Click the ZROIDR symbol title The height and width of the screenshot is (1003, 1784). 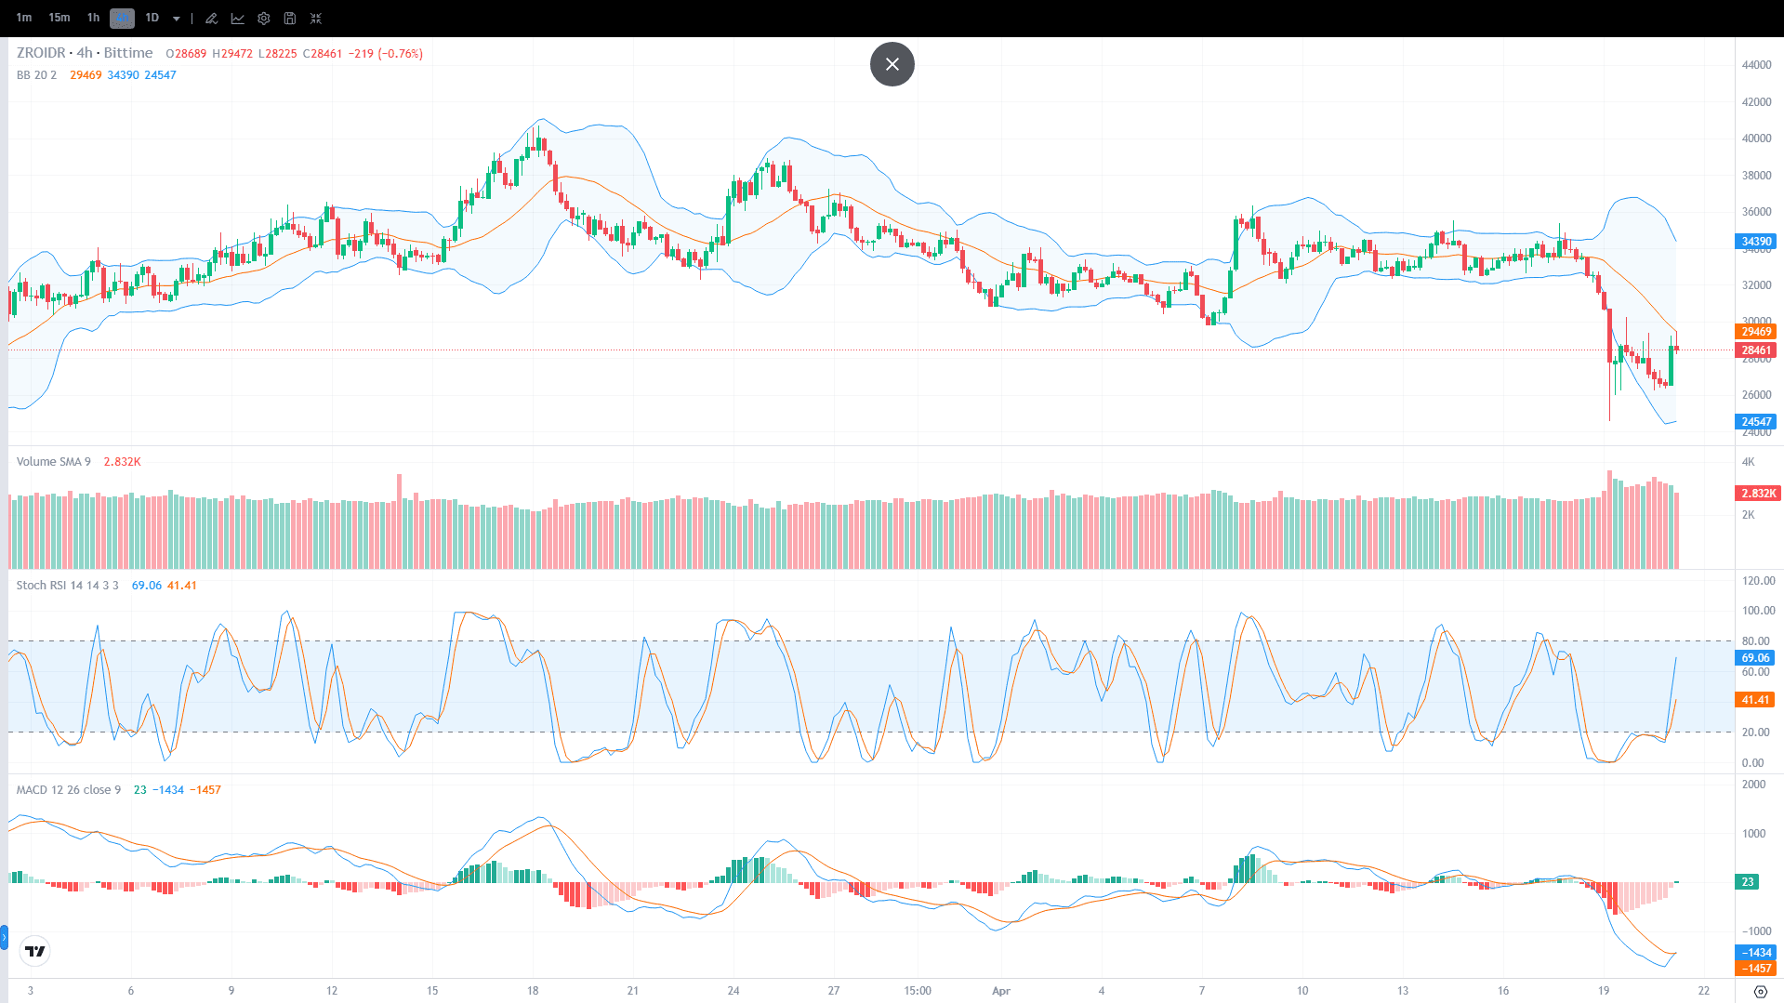42,53
